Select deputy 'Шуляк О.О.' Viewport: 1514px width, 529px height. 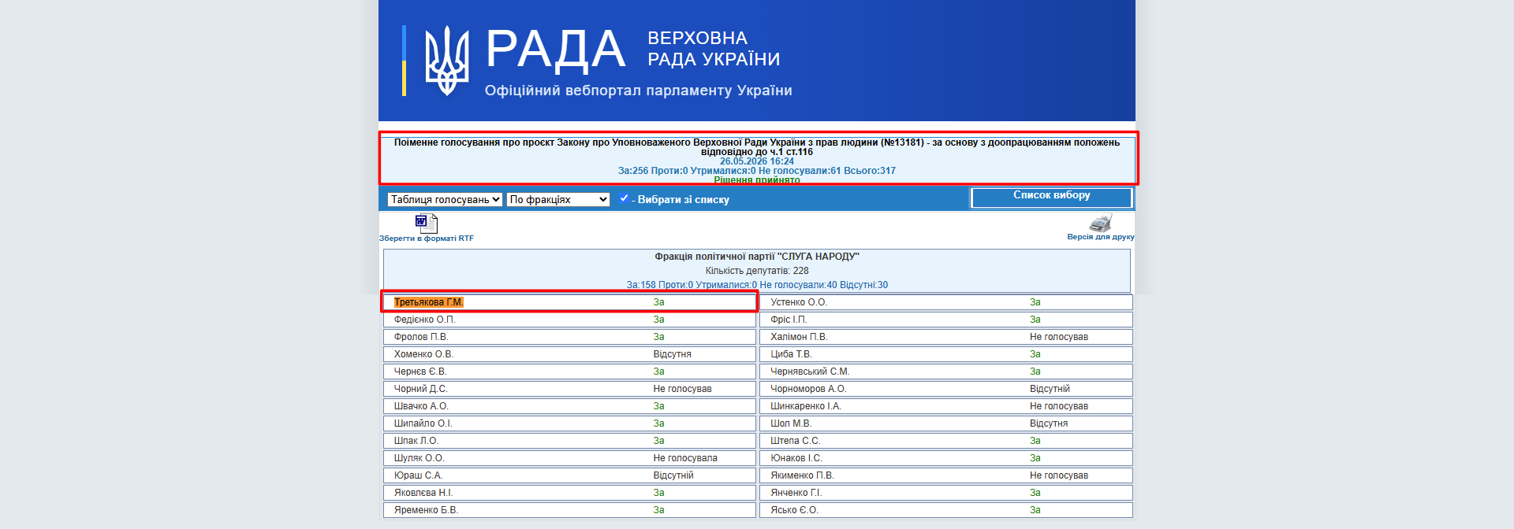(x=420, y=458)
